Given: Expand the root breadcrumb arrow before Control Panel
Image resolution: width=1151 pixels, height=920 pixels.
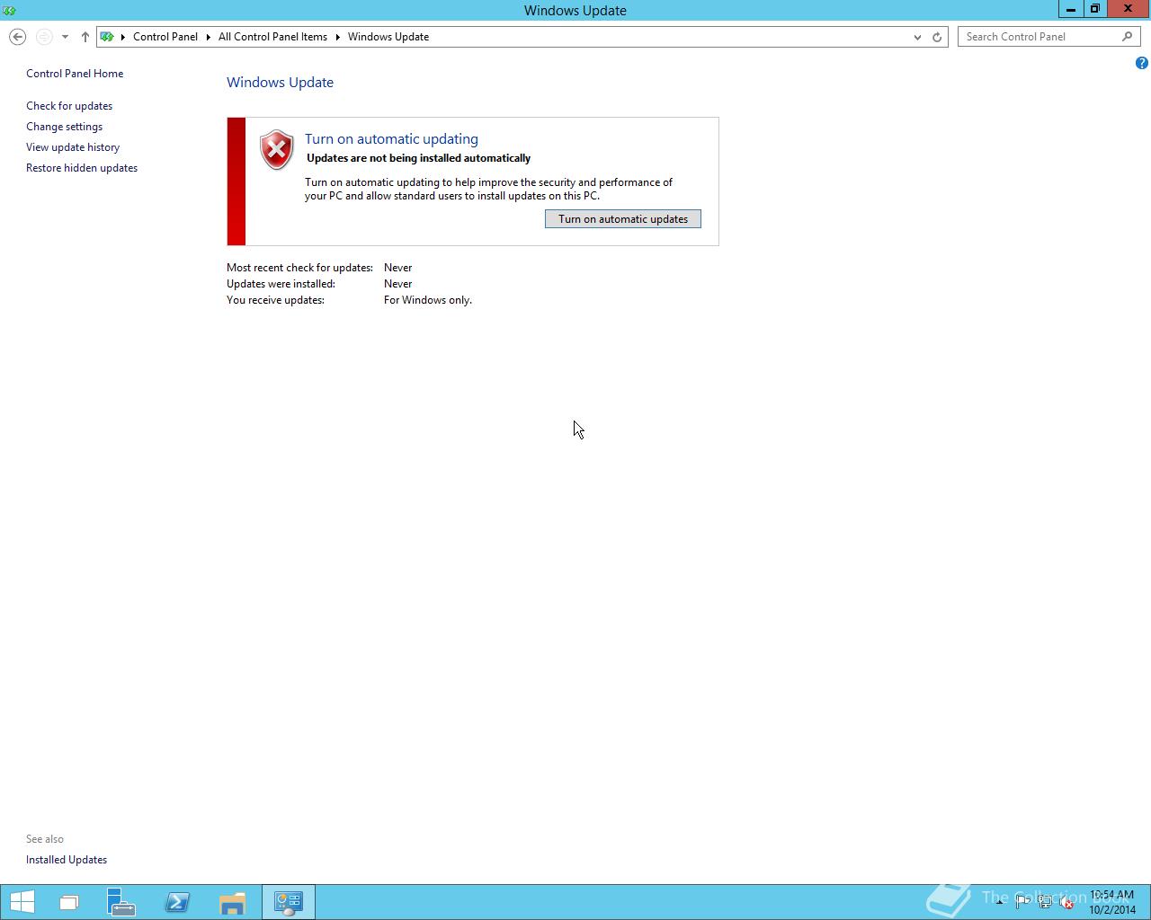Looking at the screenshot, I should point(123,37).
